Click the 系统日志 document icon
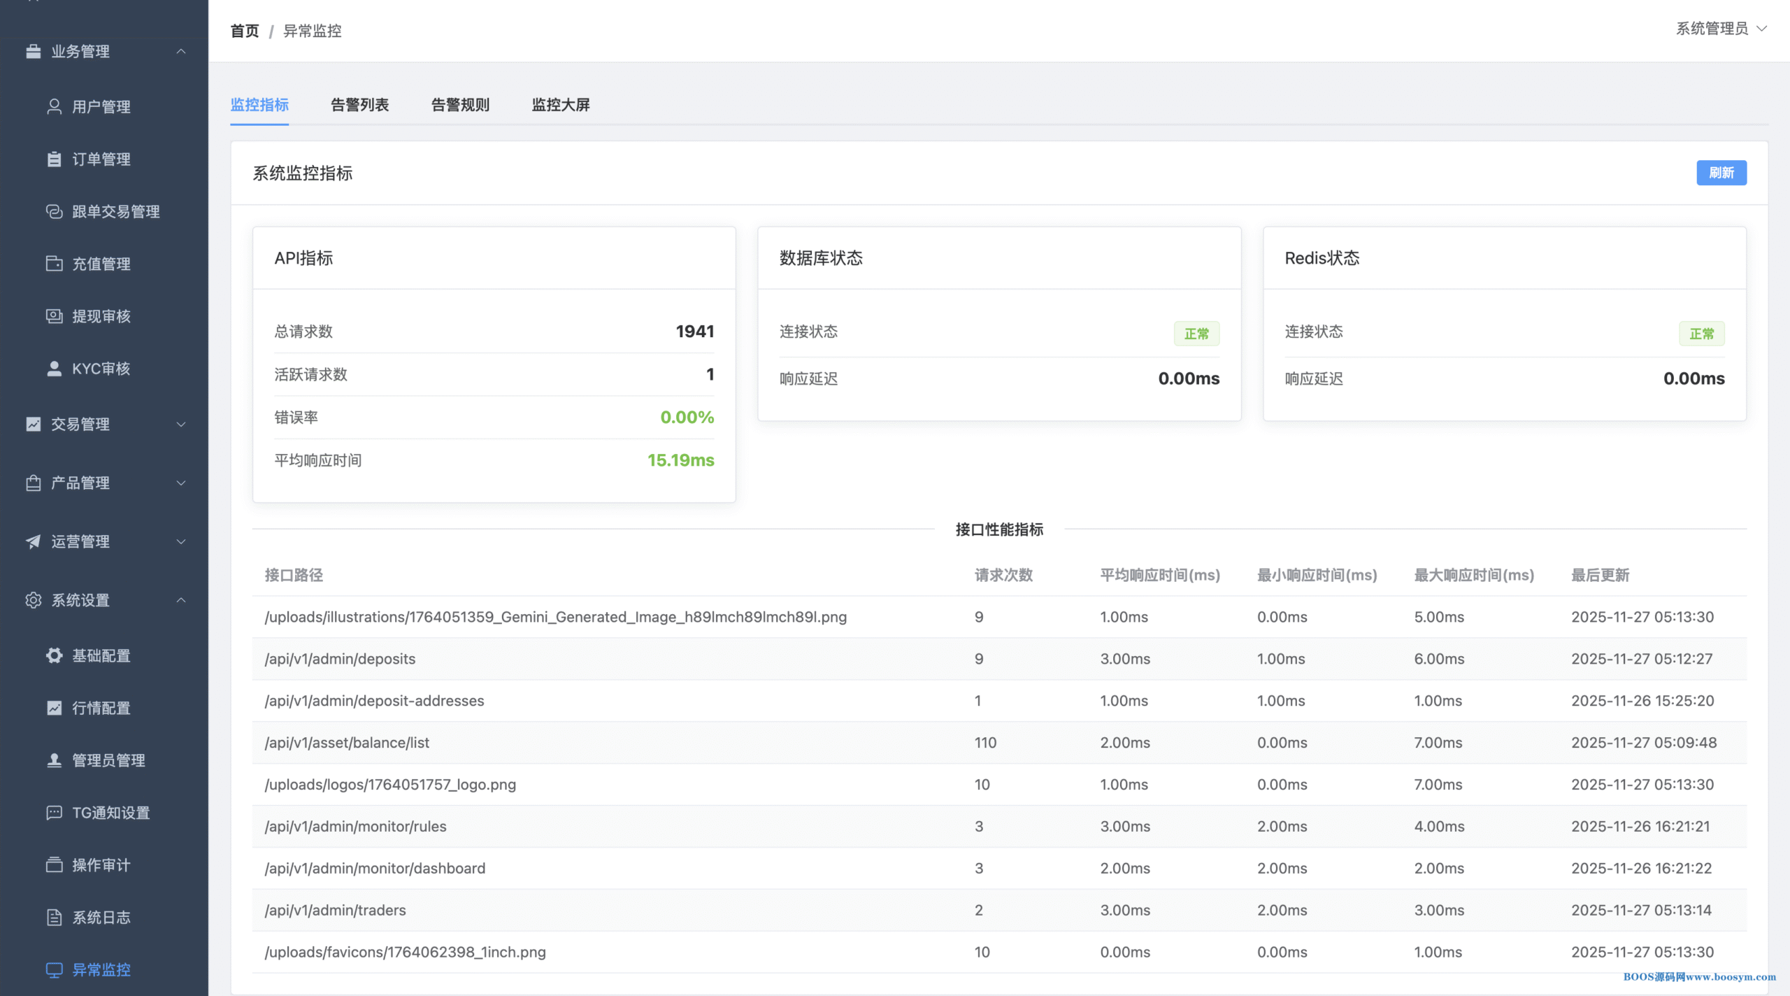 [54, 917]
